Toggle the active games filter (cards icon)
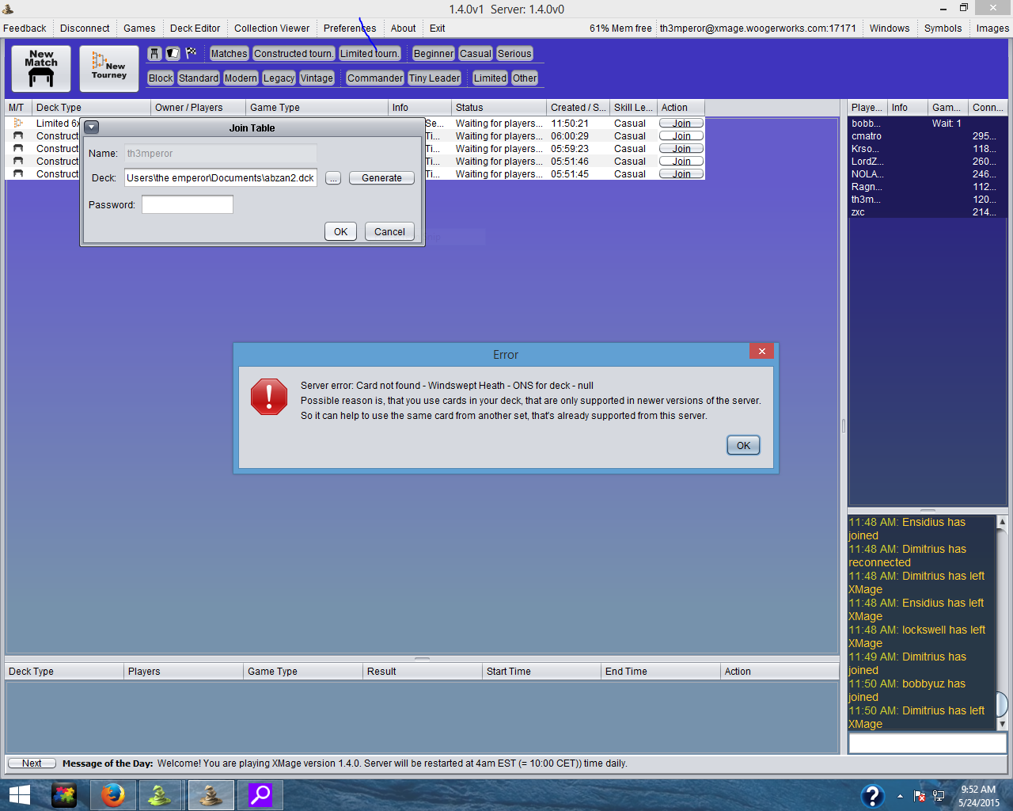1013x811 pixels. coord(173,53)
